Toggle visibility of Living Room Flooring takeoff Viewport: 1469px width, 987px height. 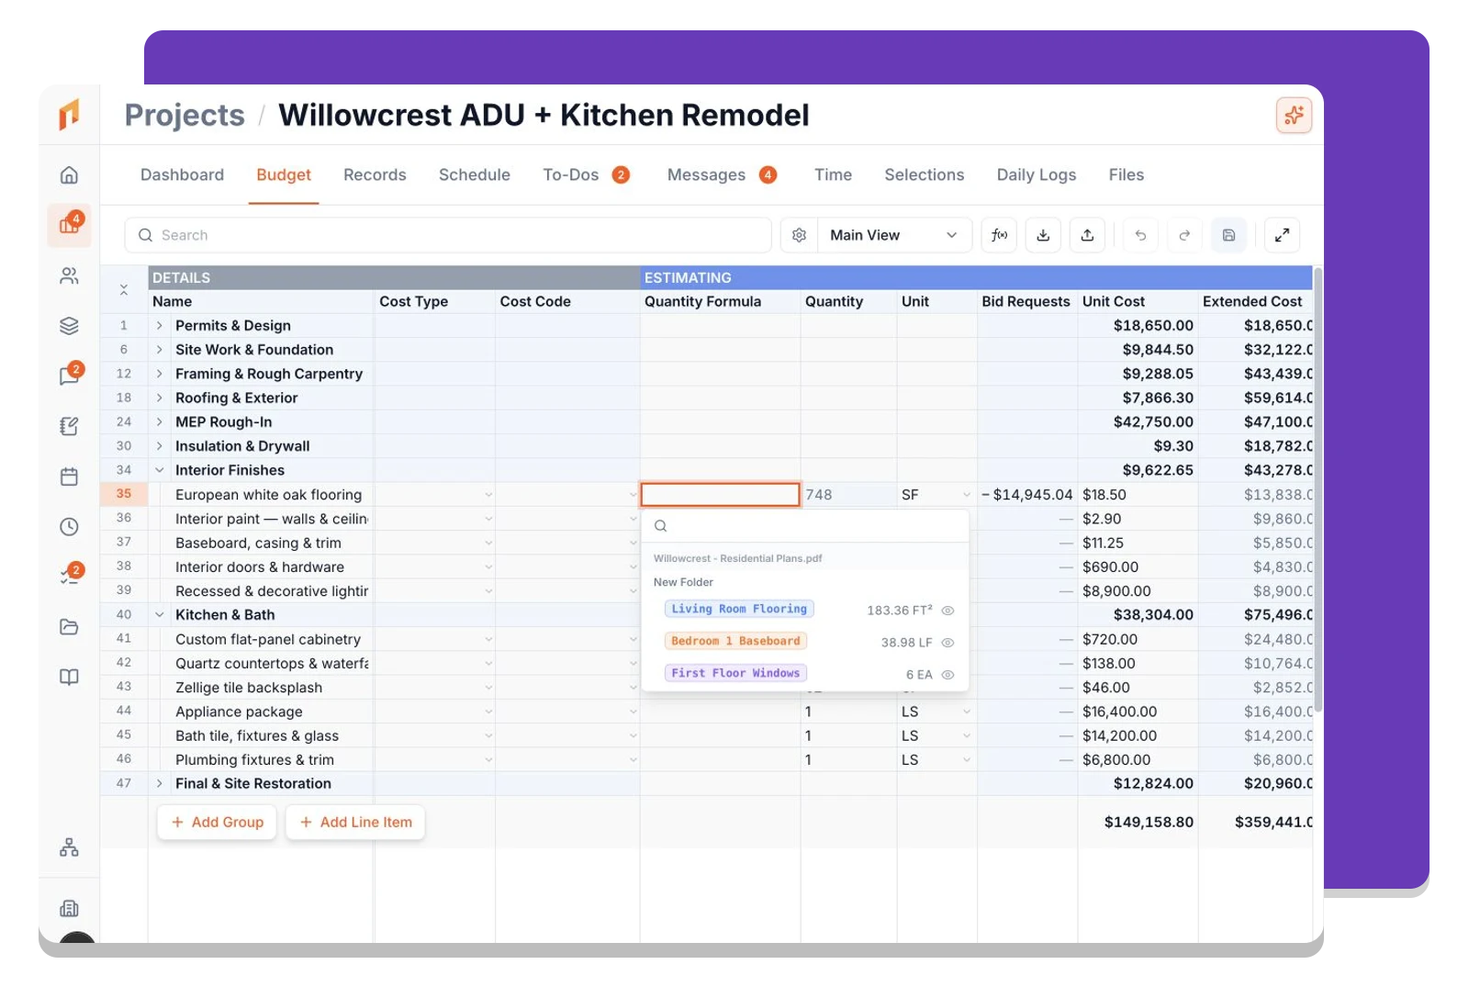tap(948, 611)
